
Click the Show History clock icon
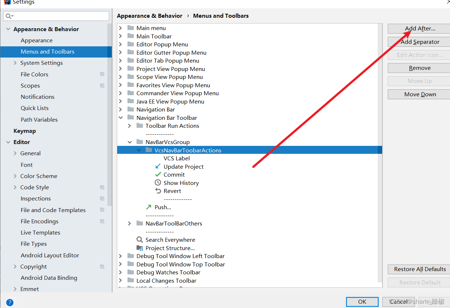pos(158,183)
